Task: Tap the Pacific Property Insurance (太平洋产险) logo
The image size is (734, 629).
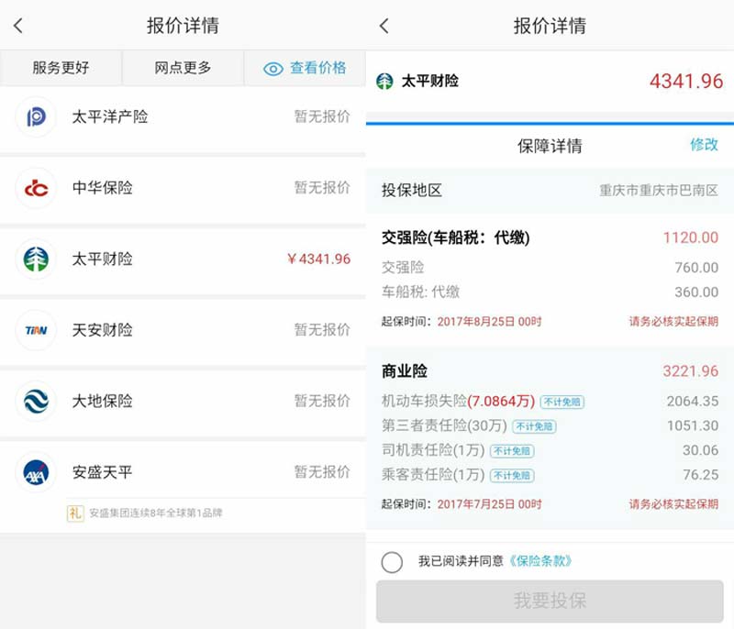Action: click(37, 117)
